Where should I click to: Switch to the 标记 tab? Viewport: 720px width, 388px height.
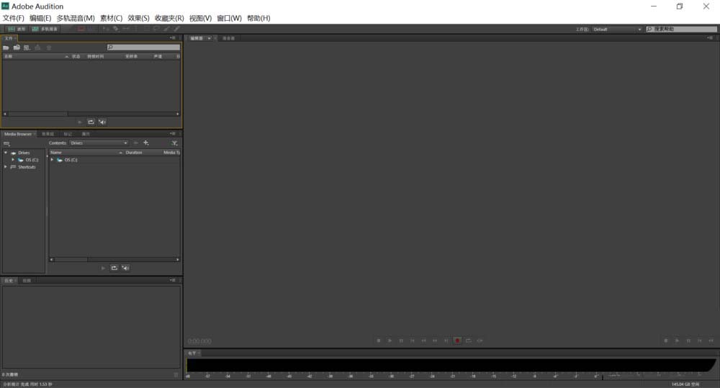coord(68,134)
